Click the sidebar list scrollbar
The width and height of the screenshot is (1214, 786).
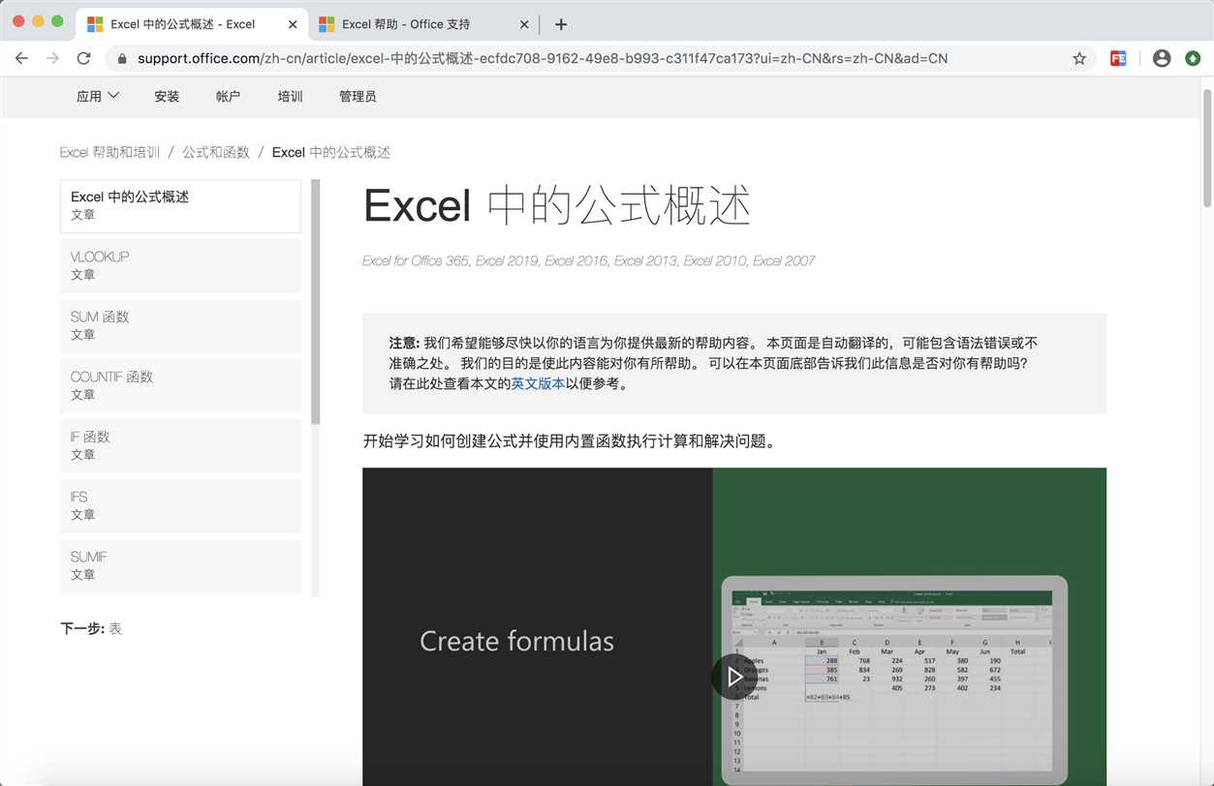coord(316,302)
